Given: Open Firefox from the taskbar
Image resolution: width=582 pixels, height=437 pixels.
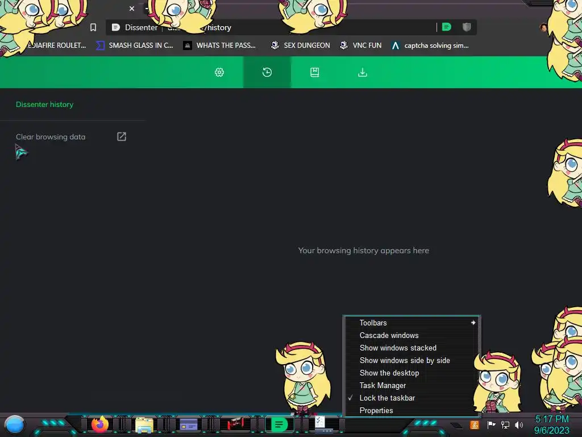Looking at the screenshot, I should (99, 424).
